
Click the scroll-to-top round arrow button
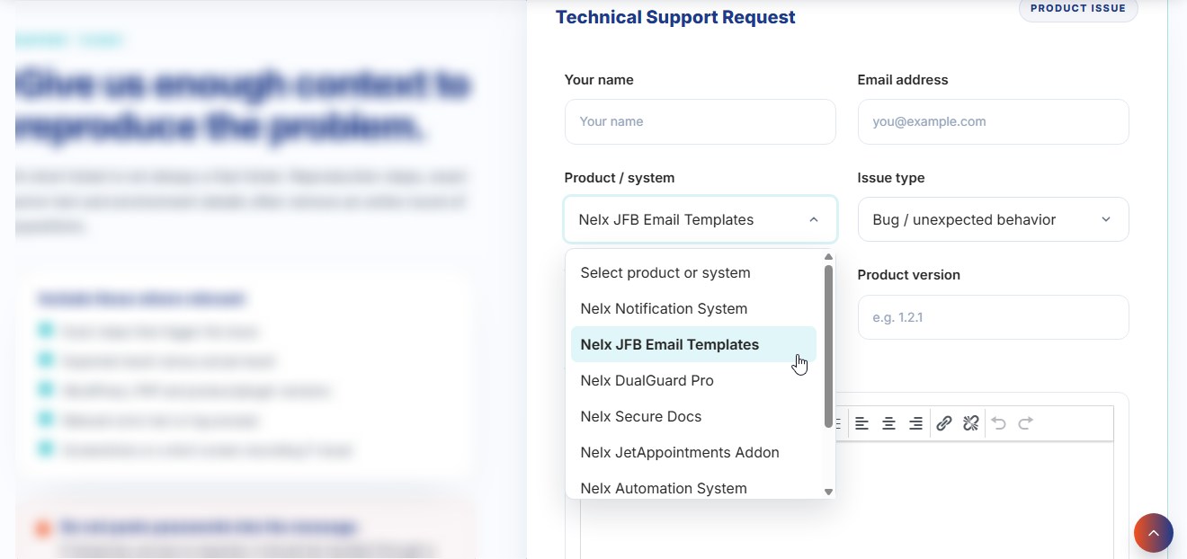point(1154,533)
